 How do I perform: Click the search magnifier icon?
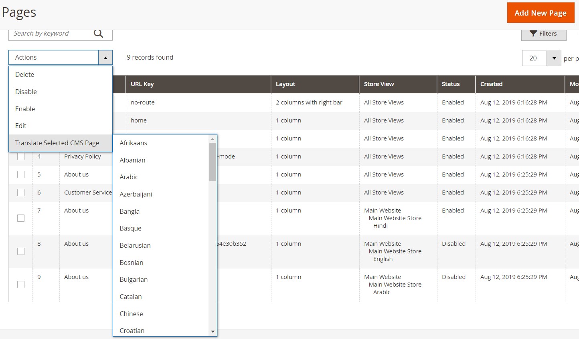click(x=98, y=34)
